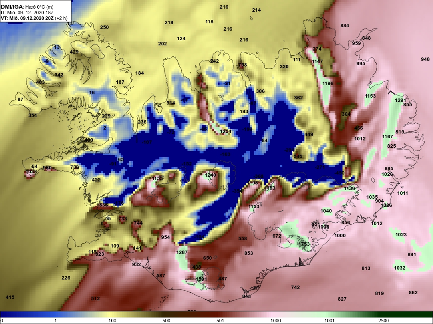Click the color scale tick label 1001

pos(330,321)
